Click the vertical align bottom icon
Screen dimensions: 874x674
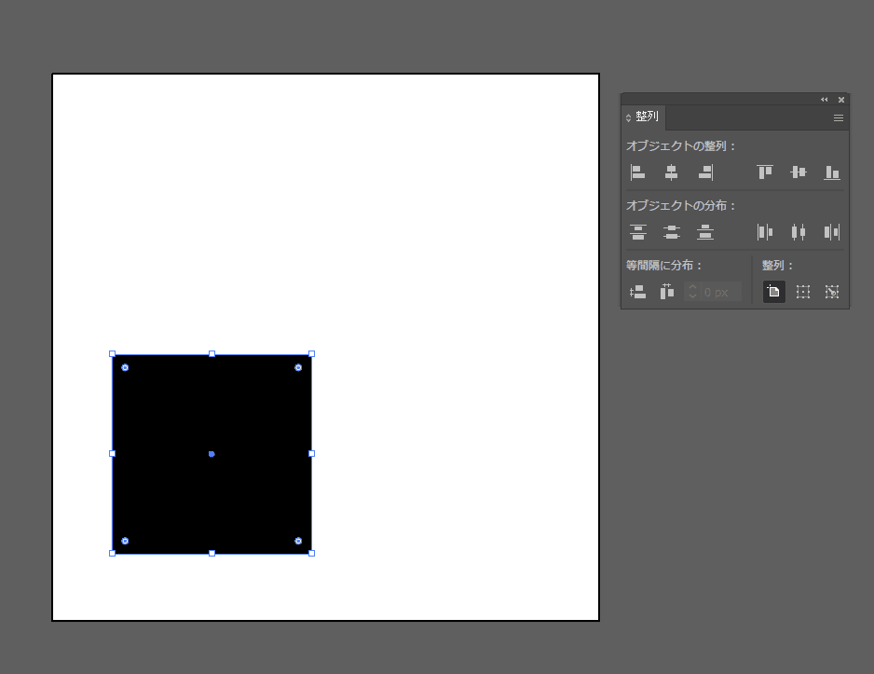coord(832,172)
